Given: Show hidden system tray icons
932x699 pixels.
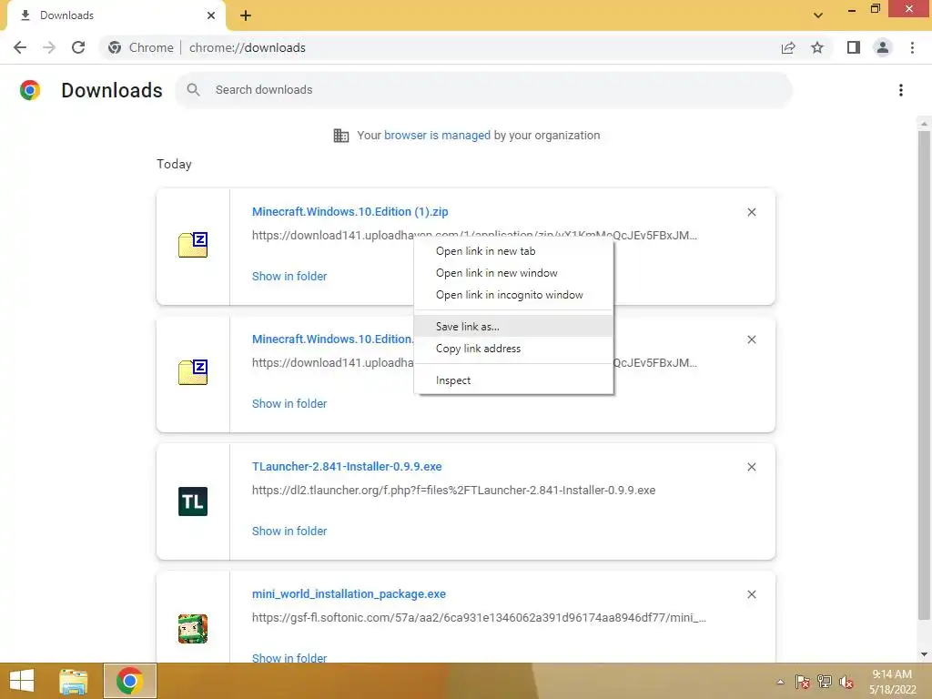Looking at the screenshot, I should click(x=780, y=682).
